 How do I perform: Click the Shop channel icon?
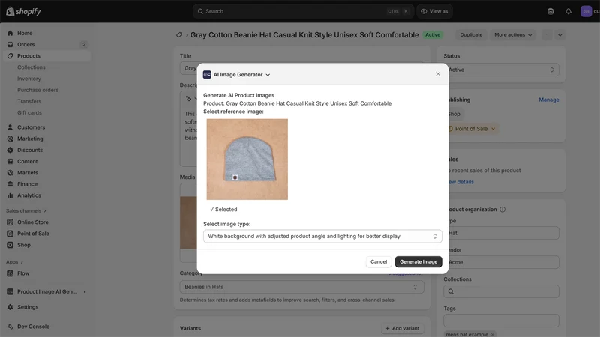click(x=10, y=245)
